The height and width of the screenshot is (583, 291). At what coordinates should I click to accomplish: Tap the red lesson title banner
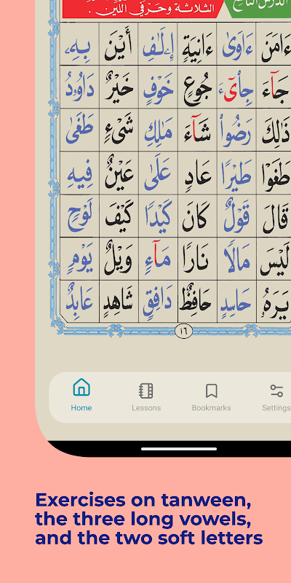[144, 9]
